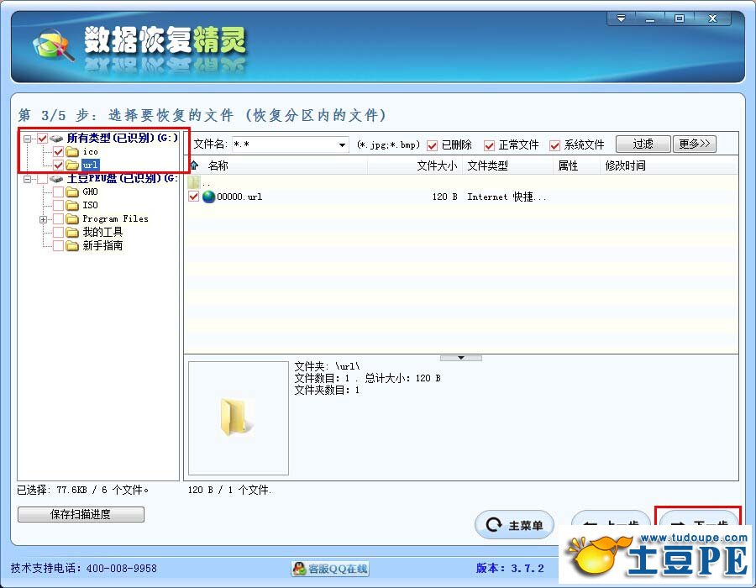
Task: Collapse the 所有类型(已识别) tree node
Action: 28,138
